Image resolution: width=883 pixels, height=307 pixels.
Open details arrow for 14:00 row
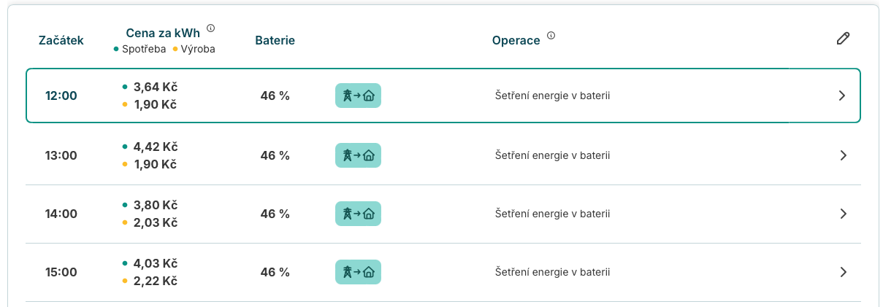[x=843, y=214]
